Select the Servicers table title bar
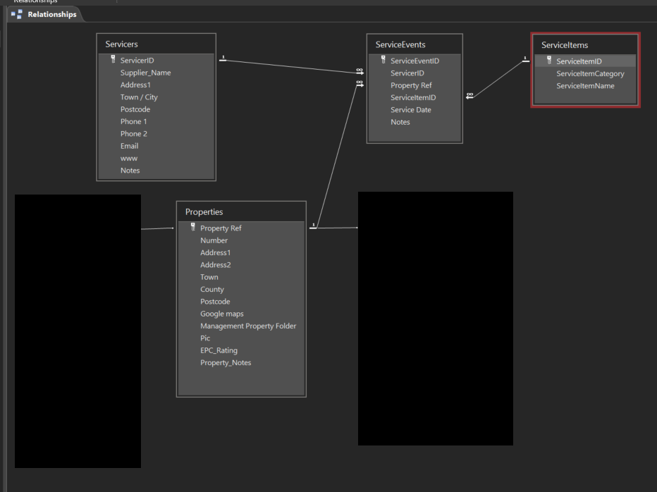Screen dimensions: 657x492 [156, 44]
